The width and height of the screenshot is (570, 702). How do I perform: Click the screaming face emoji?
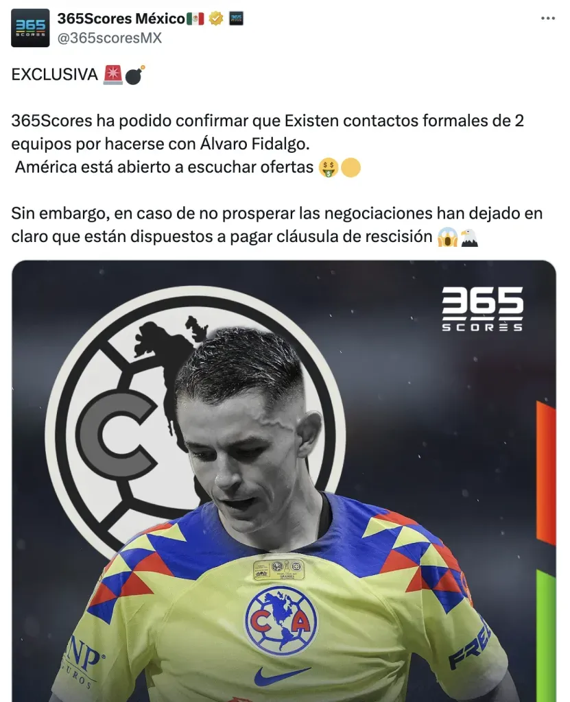click(448, 237)
